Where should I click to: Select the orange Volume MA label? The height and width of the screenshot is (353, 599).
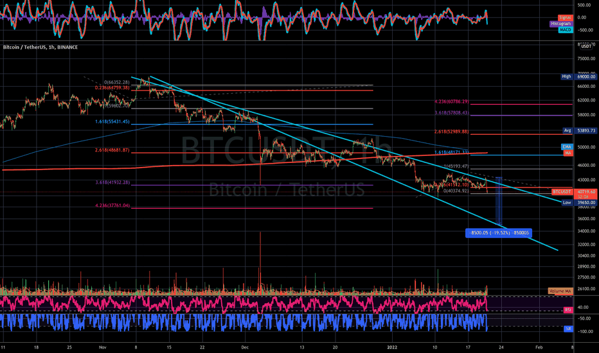560,291
